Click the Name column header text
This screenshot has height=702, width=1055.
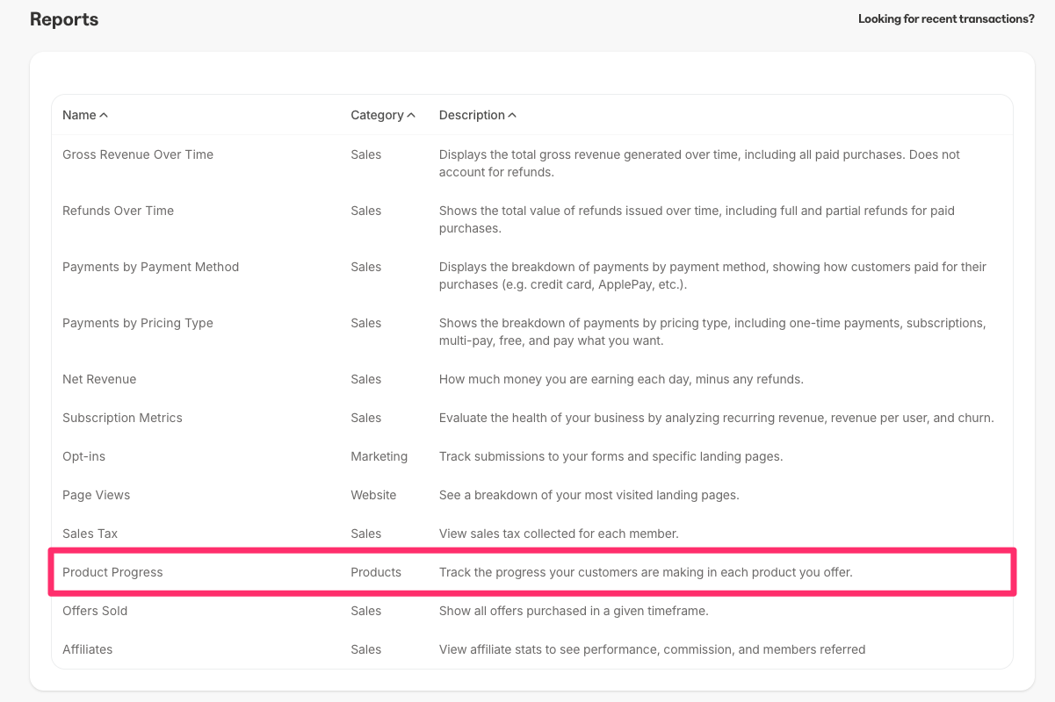[79, 115]
